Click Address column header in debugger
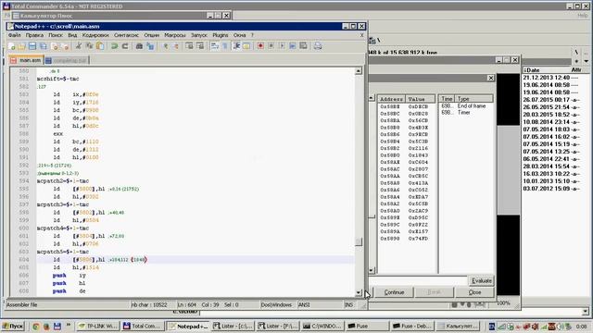 click(x=391, y=99)
